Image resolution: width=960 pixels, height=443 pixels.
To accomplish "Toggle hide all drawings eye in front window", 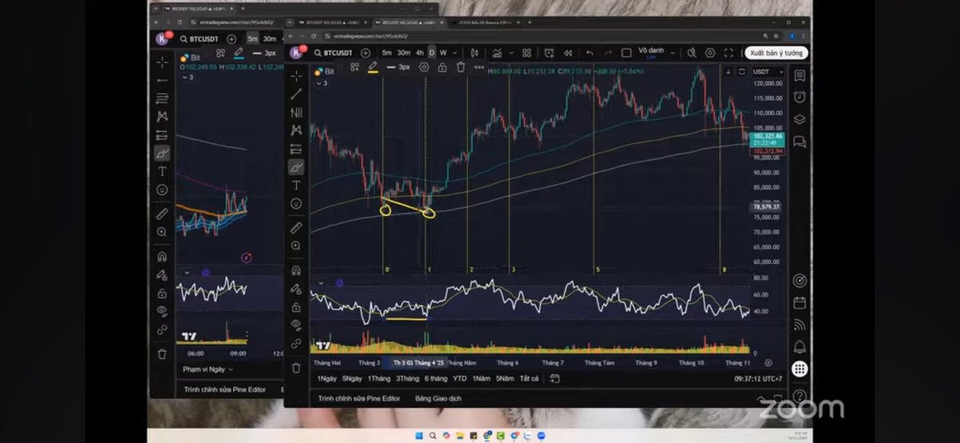I will pos(296,325).
